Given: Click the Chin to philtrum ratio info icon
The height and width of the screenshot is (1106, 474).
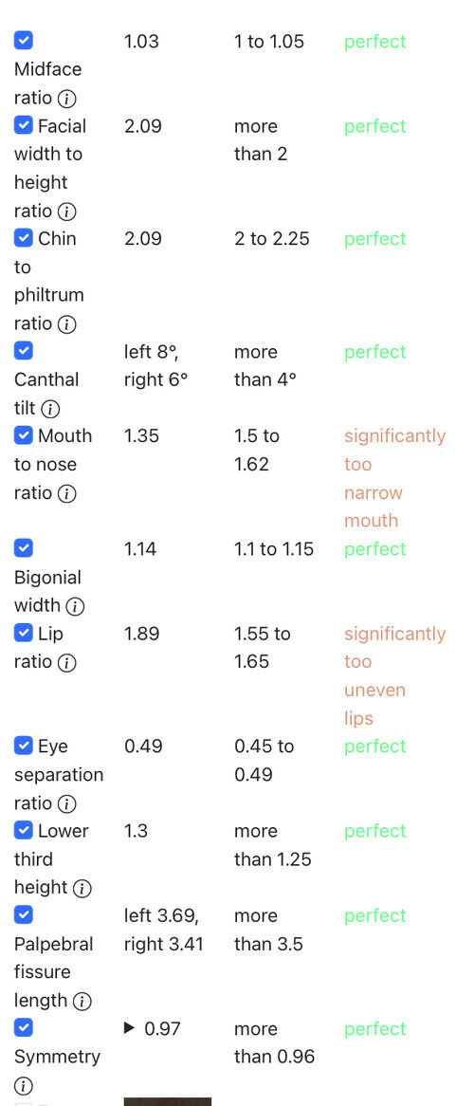Looking at the screenshot, I should click(x=66, y=323).
